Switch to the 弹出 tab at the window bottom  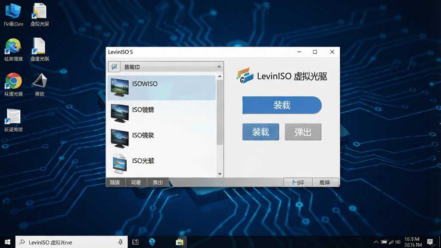158,182
